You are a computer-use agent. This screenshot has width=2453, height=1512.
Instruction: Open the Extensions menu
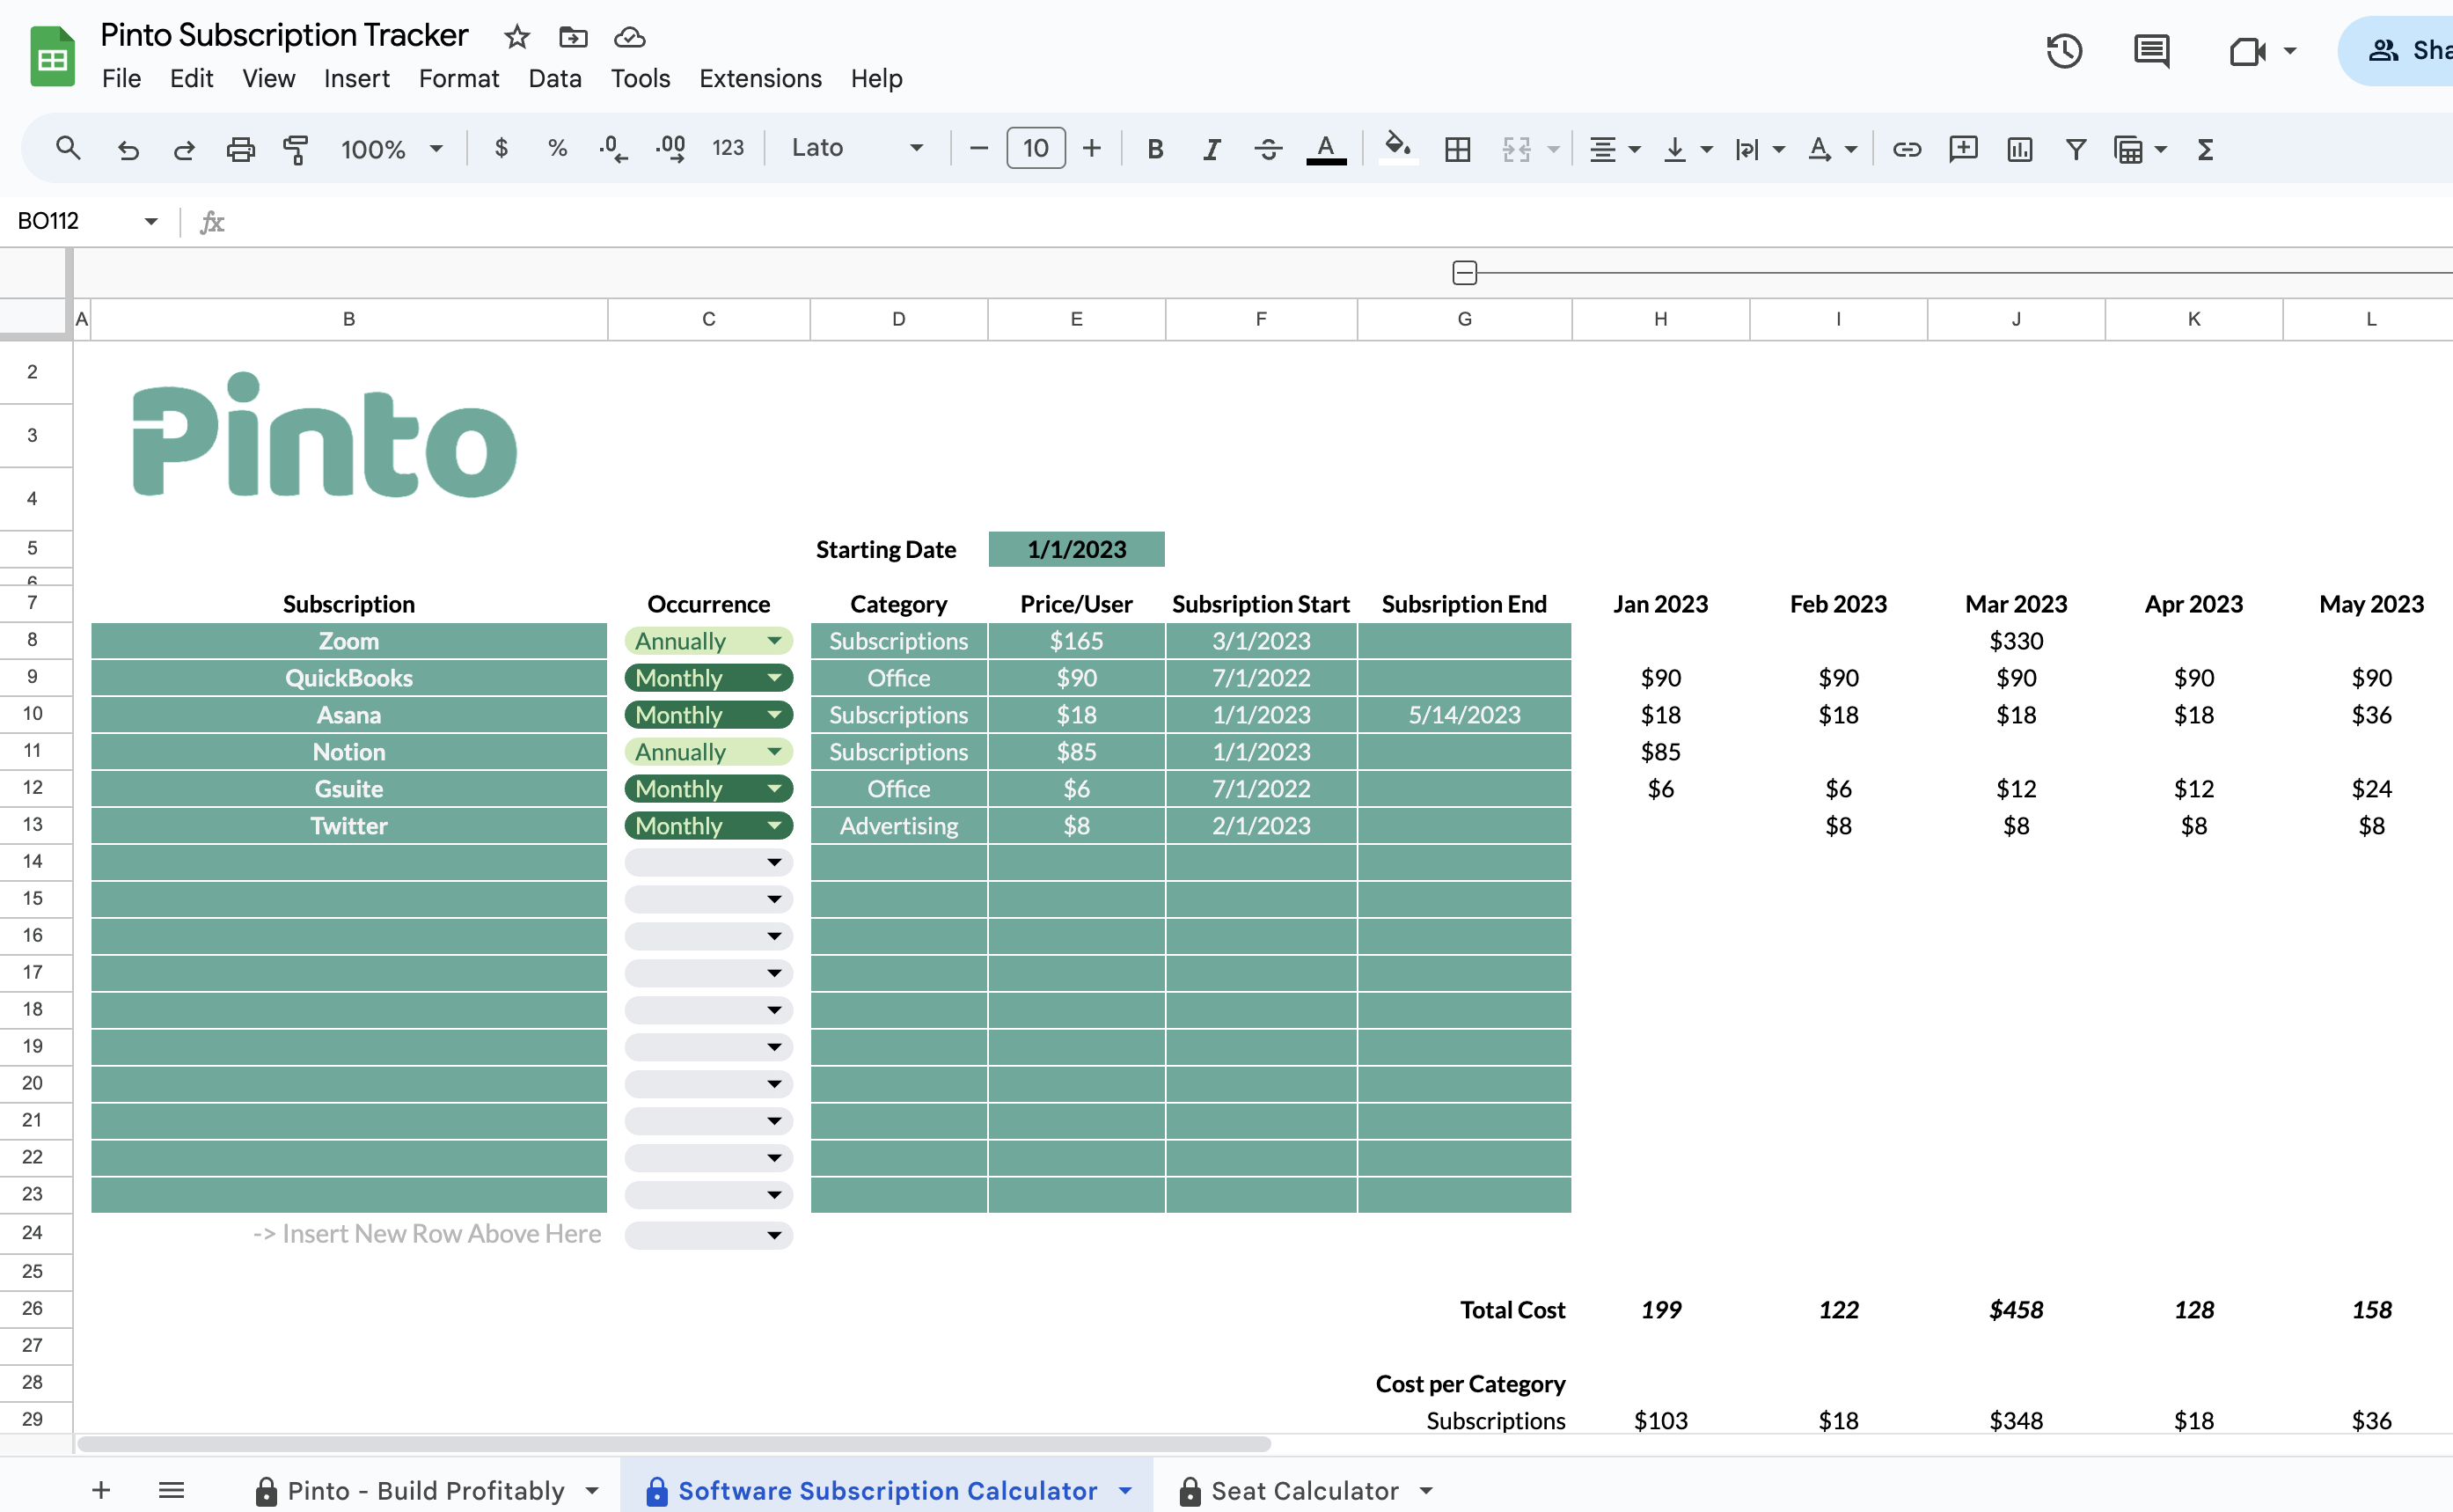[759, 78]
